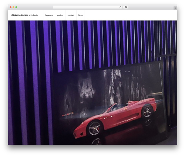Viewport: 185px width, 156px height.
Task: Click the red Ferrari hero image
Action: tap(92, 83)
